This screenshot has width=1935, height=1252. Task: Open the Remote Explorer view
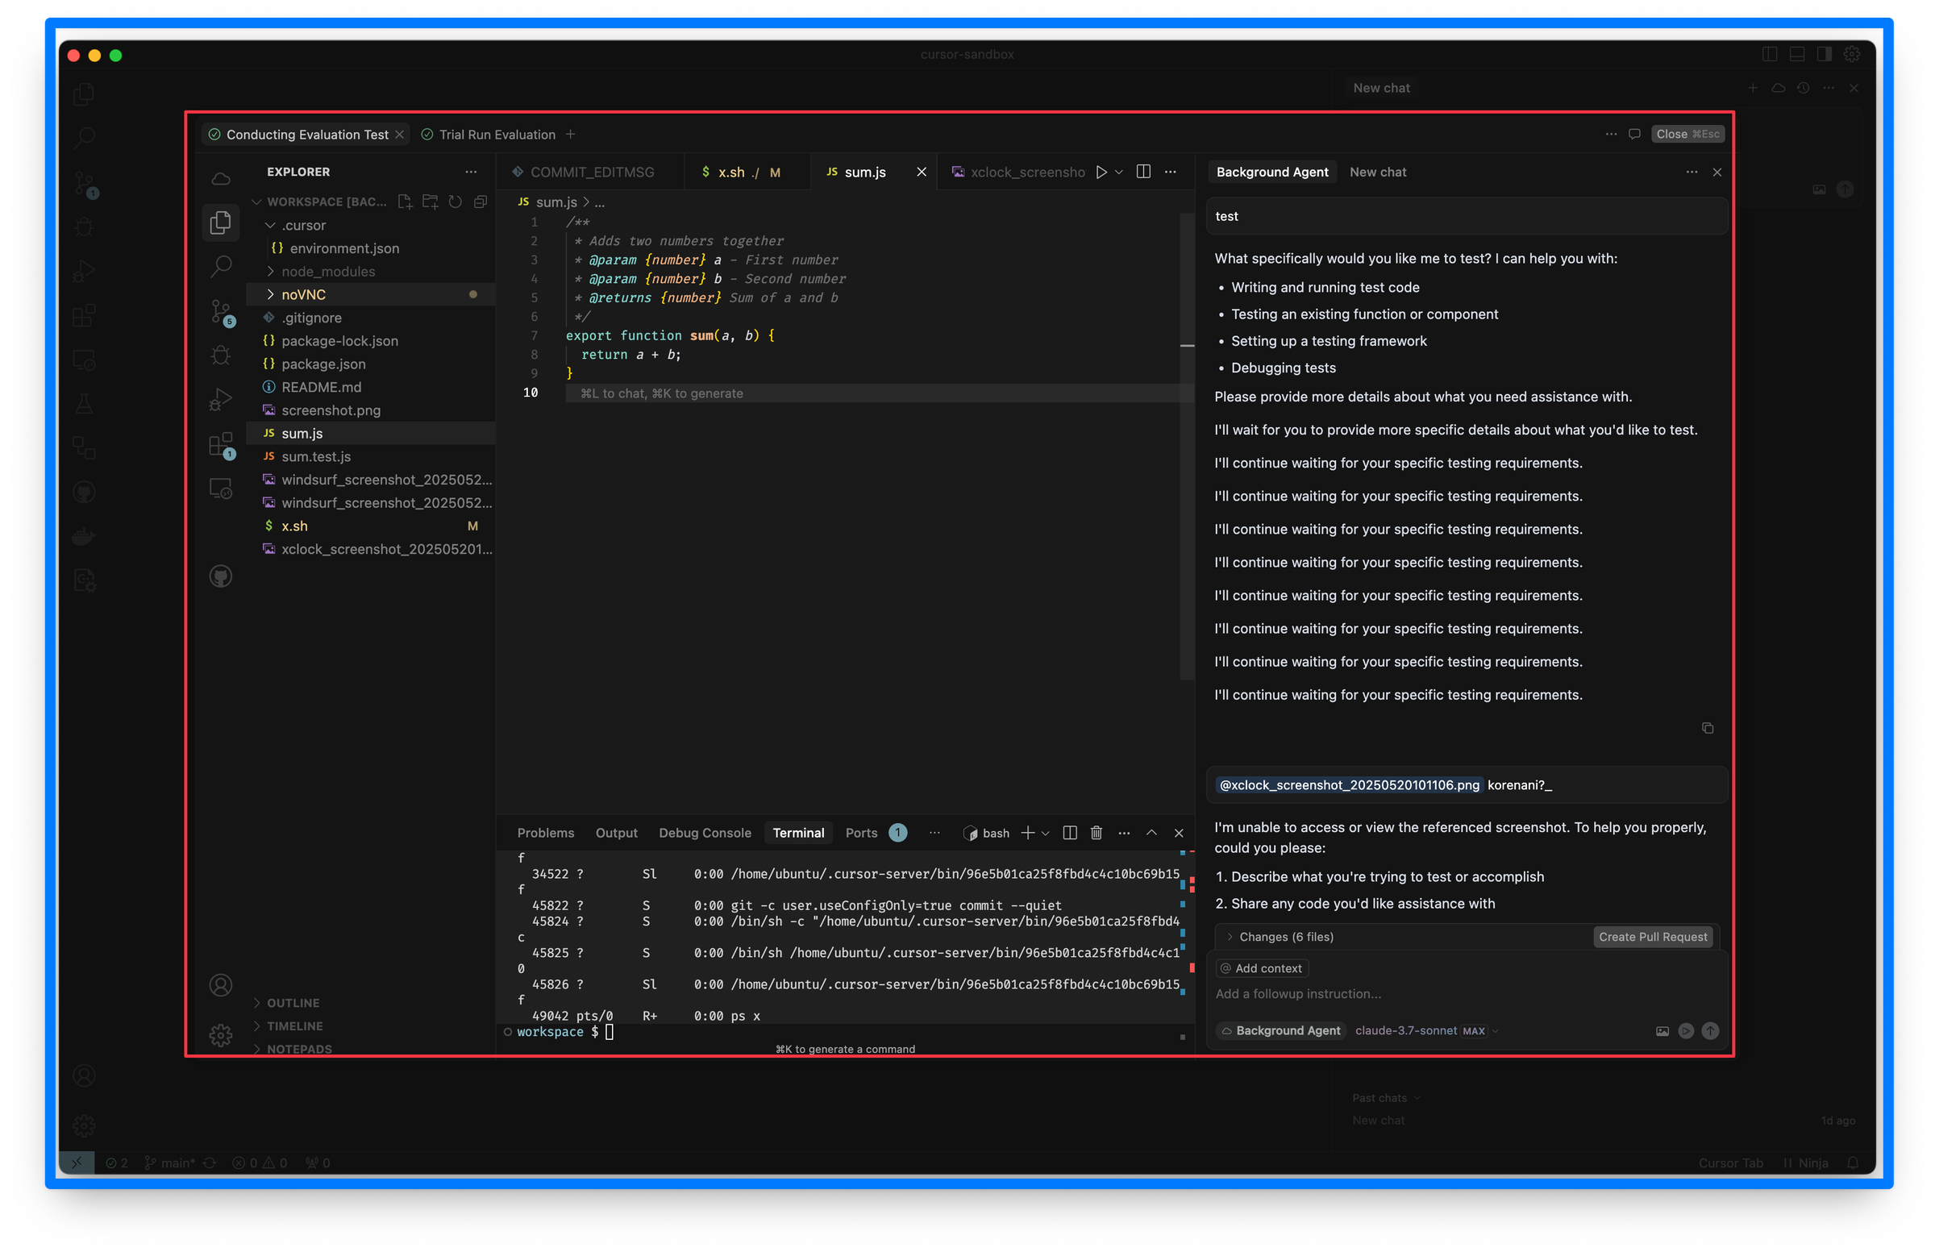pos(220,486)
